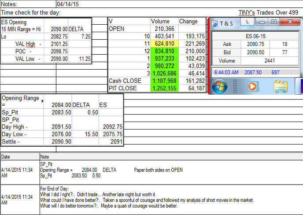The image size is (303, 215).
Task: Select Cash CLOSE volume 1,187,968
Action: [x=164, y=81]
